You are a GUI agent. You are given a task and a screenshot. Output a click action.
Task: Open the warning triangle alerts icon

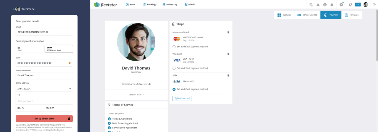pos(318,5)
